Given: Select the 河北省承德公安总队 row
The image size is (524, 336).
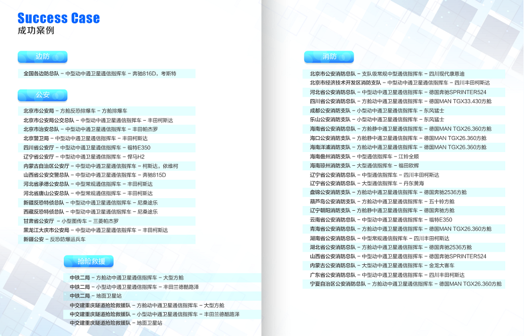Looking at the screenshot, I should point(107,184).
